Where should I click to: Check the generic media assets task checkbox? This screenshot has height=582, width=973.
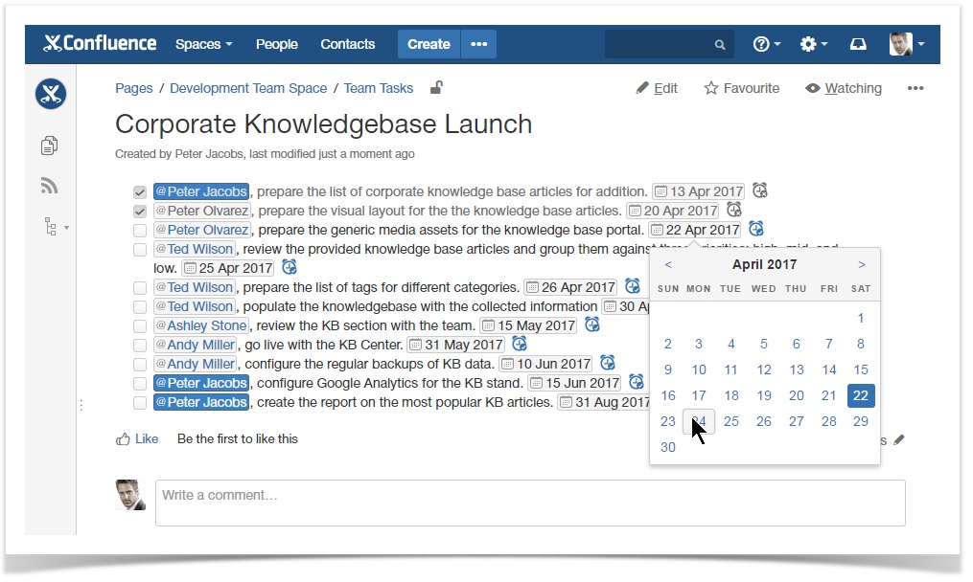point(140,231)
